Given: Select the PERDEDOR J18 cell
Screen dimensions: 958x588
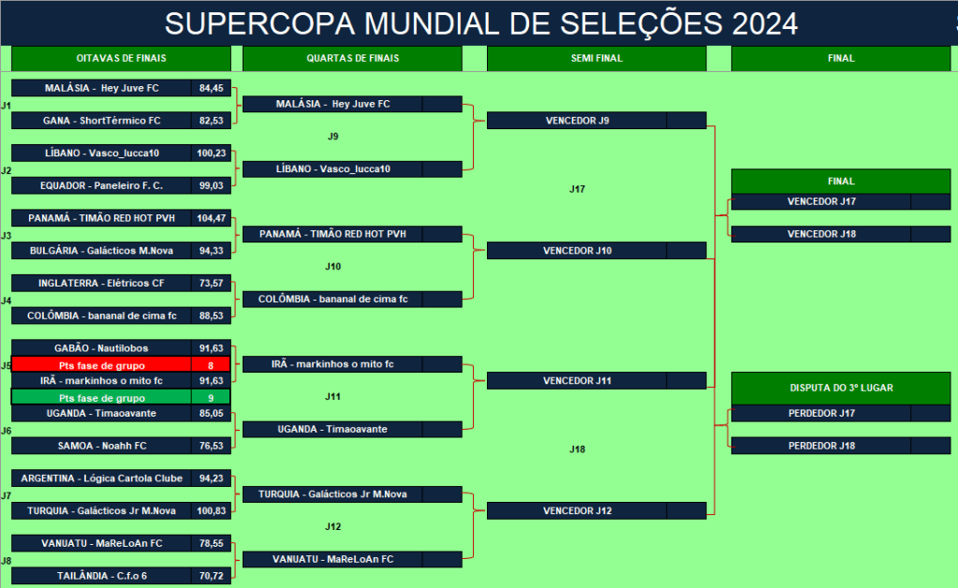Looking at the screenshot, I should coord(821,446).
